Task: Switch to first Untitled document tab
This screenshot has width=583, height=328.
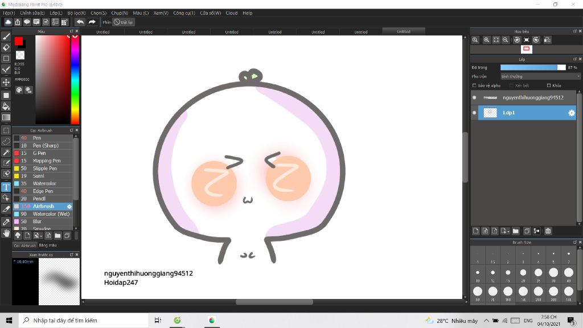Action: coord(102,32)
